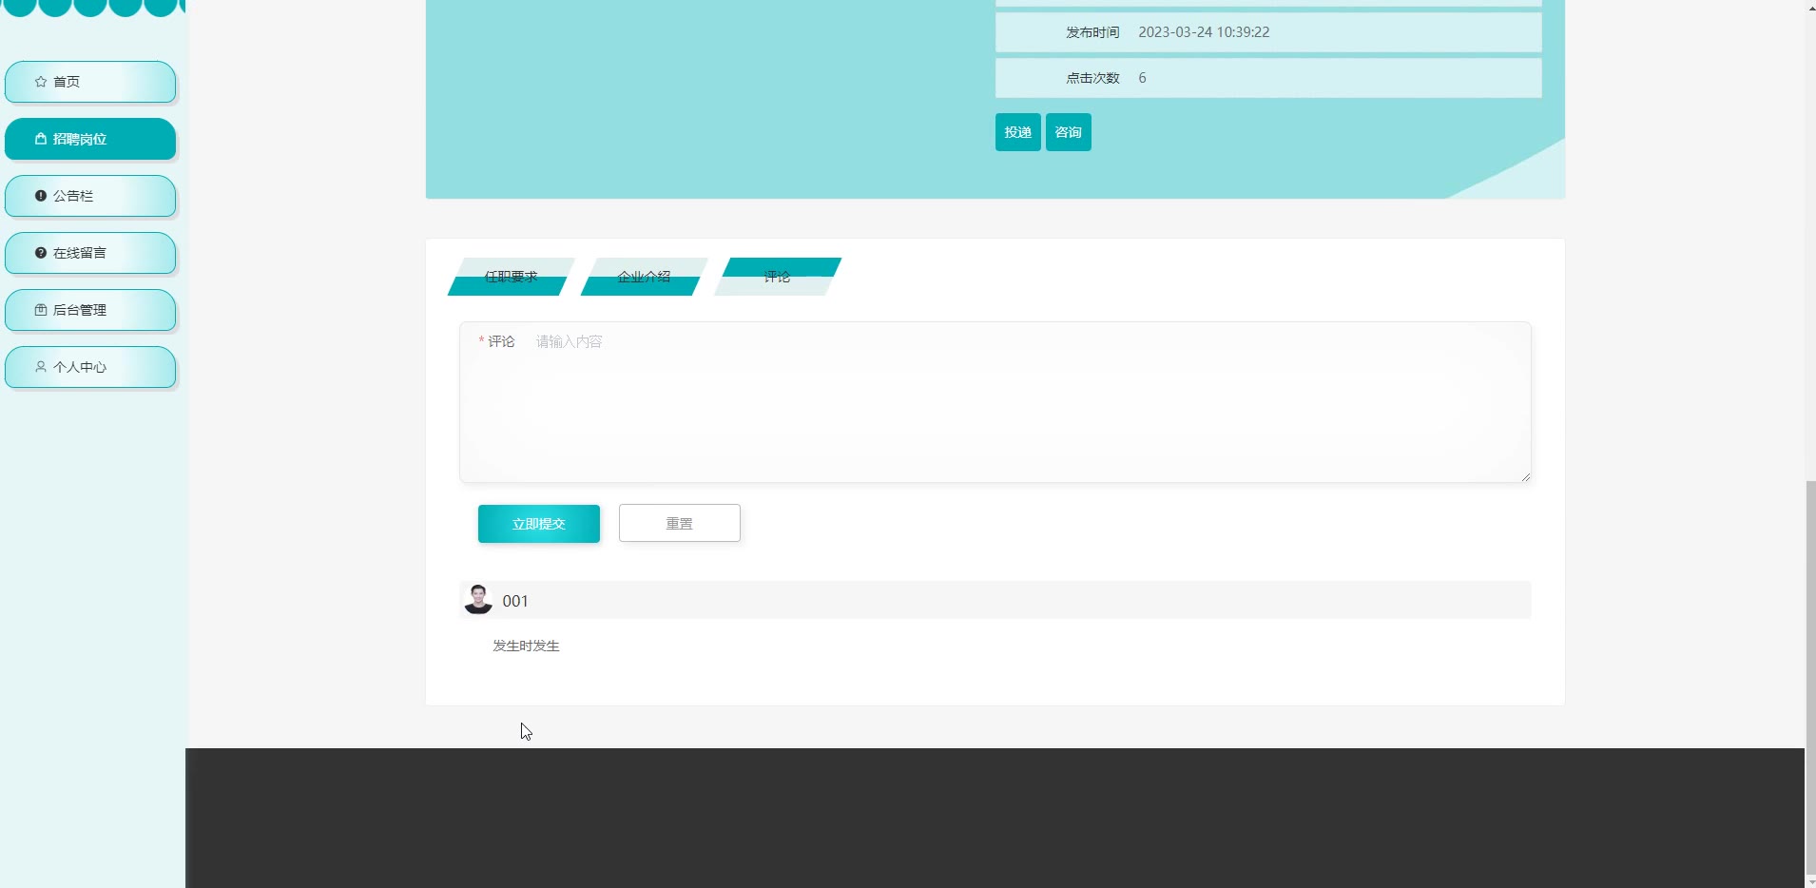Click the comment text 发生时发生
The image size is (1816, 888).
tap(526, 647)
